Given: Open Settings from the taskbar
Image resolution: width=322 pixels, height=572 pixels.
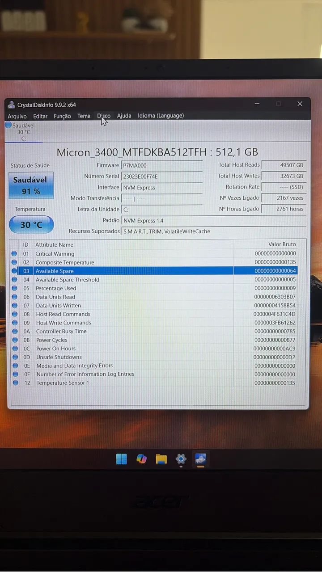Looking at the screenshot, I should click(x=181, y=459).
